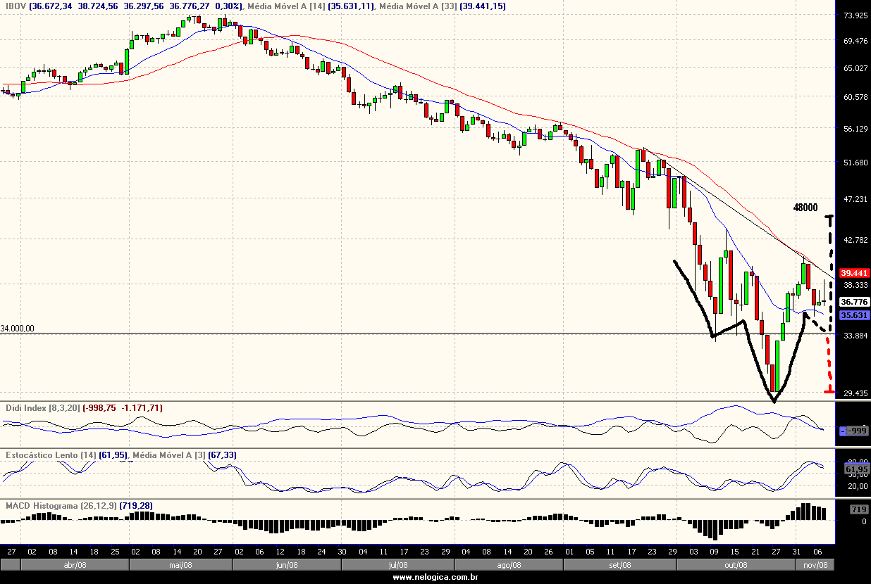871x584 pixels.
Task: Click the 47.231 price axis label
Action: (x=855, y=200)
